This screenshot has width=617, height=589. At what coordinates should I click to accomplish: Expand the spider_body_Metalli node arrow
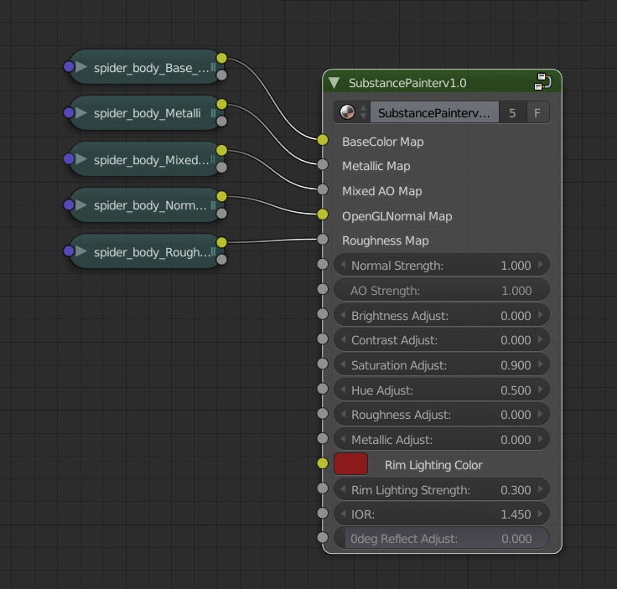[x=81, y=113]
